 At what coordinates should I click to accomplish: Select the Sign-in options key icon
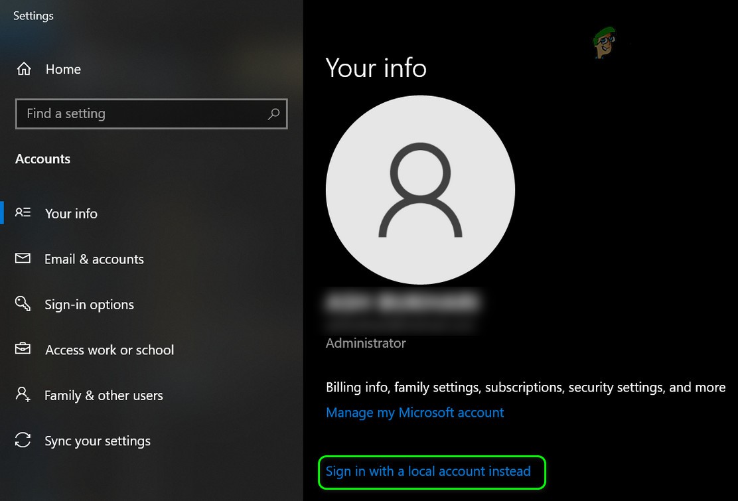coord(23,304)
